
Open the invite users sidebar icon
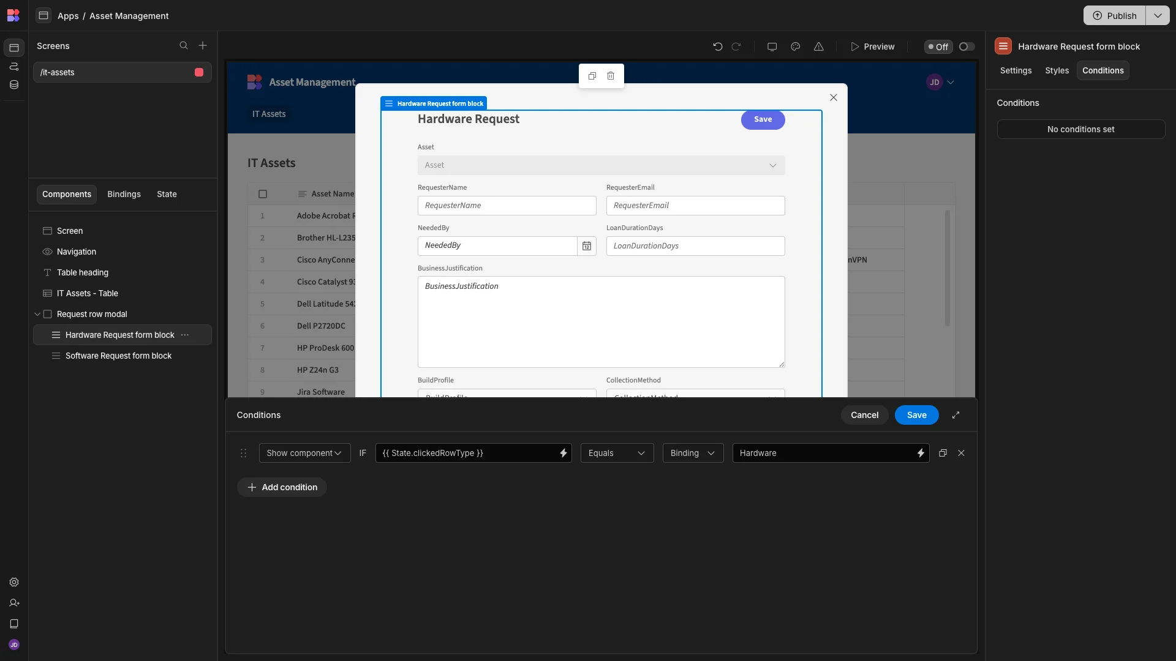tap(14, 603)
